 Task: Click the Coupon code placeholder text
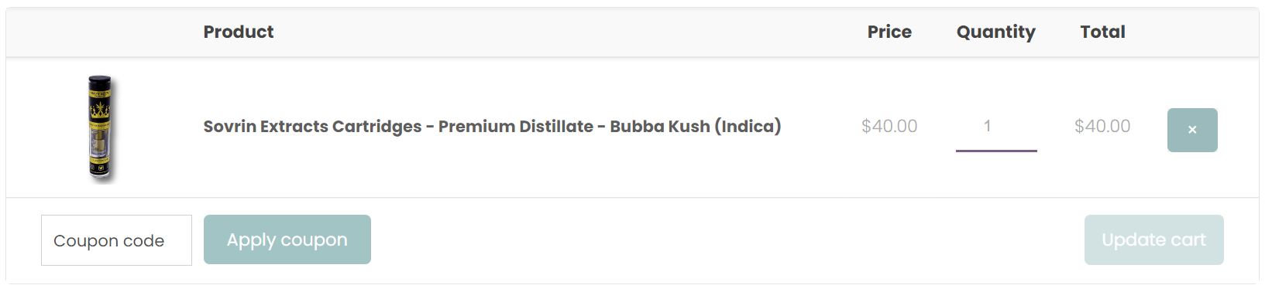pyautogui.click(x=108, y=241)
